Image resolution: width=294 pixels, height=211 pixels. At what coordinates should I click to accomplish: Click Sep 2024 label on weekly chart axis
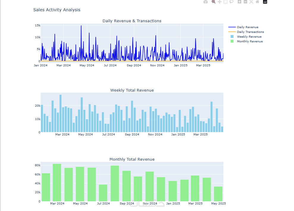(132, 134)
